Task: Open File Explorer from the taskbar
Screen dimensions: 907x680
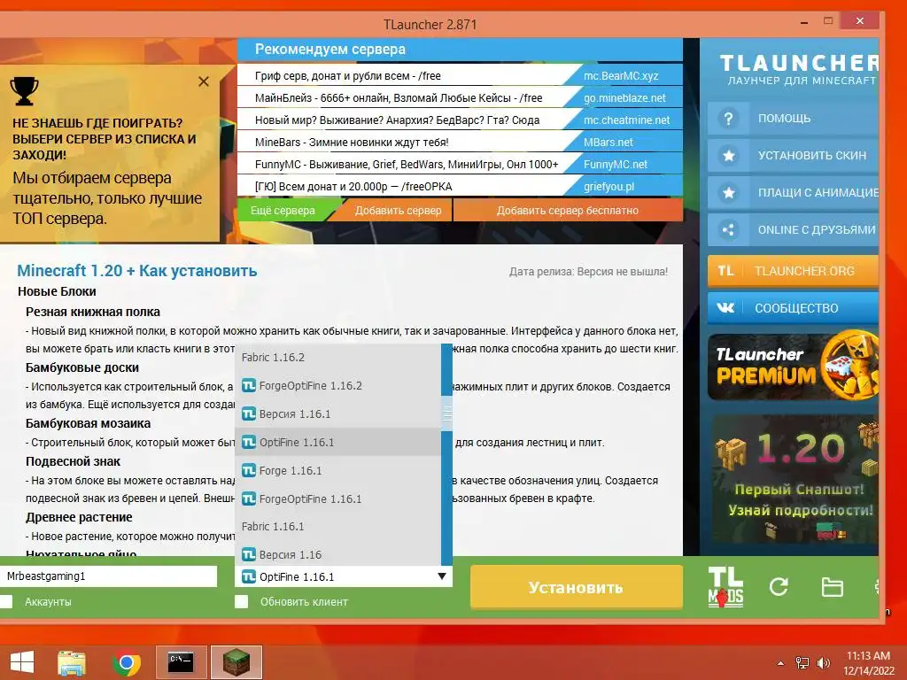Action: [71, 662]
